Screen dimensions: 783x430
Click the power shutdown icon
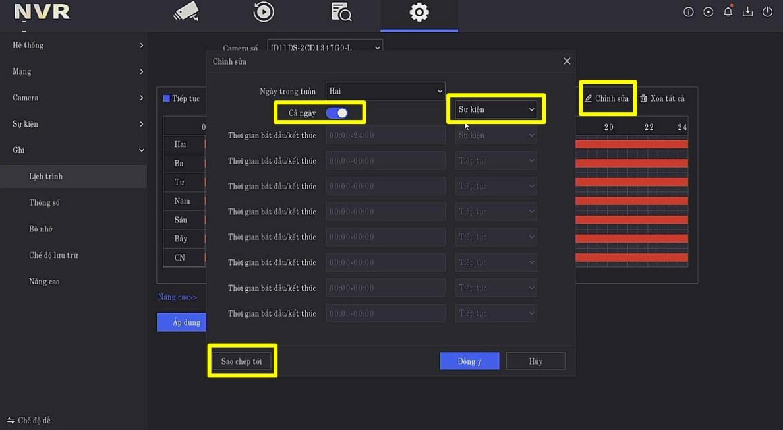[x=767, y=12]
